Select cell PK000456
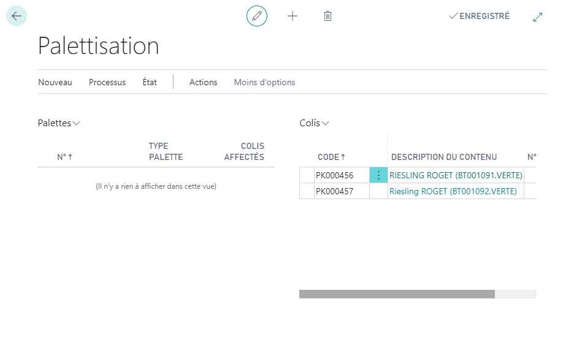The image size is (585, 337). pyautogui.click(x=342, y=175)
